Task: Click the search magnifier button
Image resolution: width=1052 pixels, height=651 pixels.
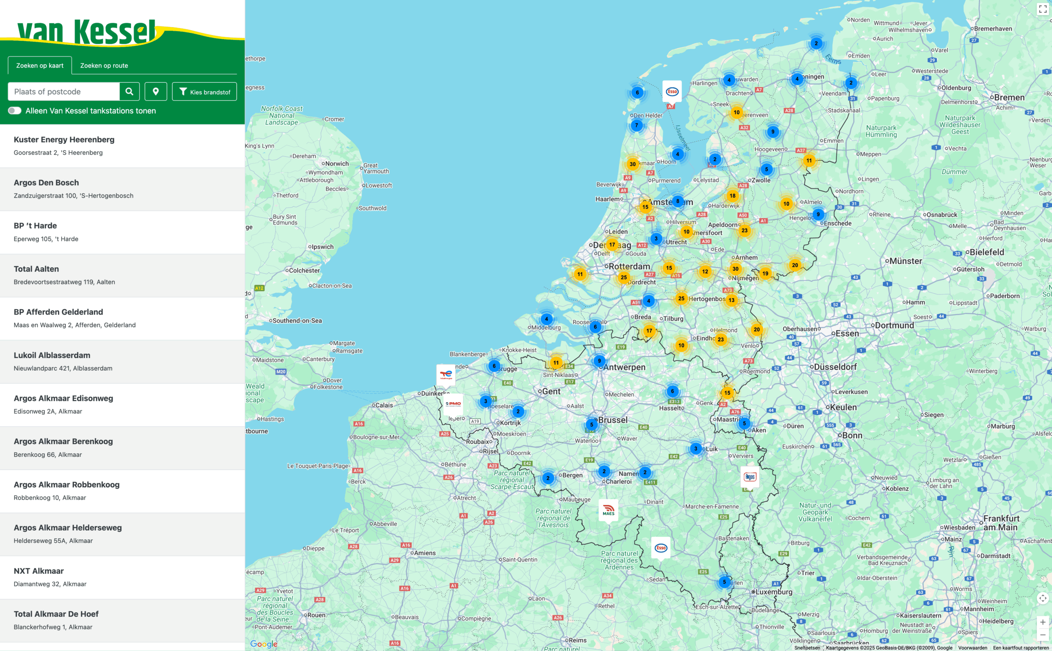Action: (x=129, y=92)
